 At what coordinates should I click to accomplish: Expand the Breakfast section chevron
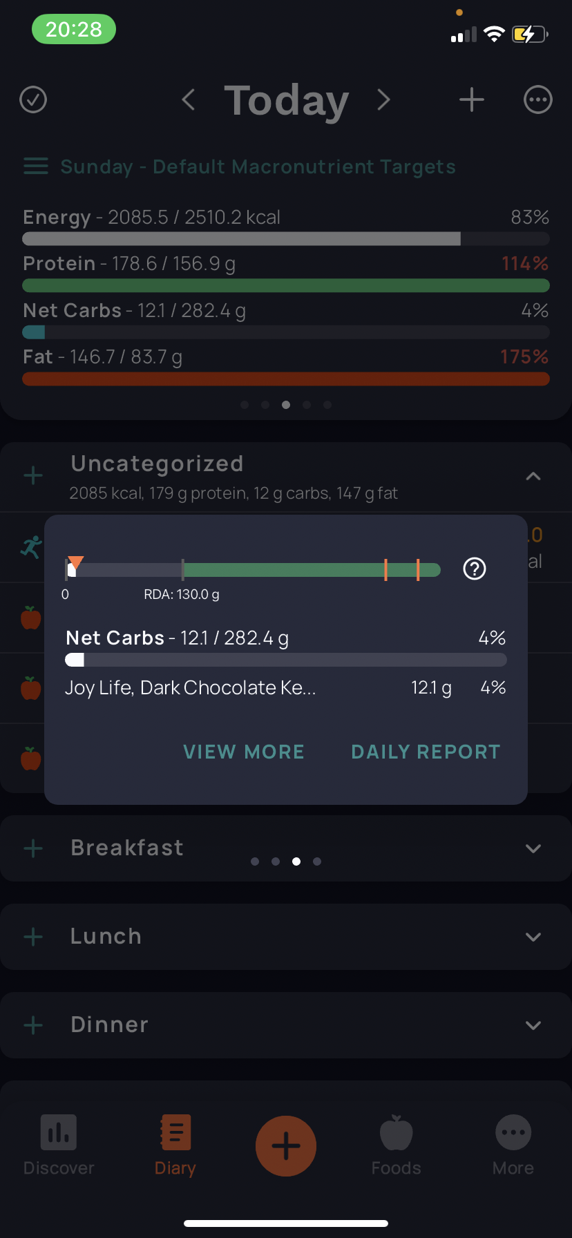click(x=533, y=848)
